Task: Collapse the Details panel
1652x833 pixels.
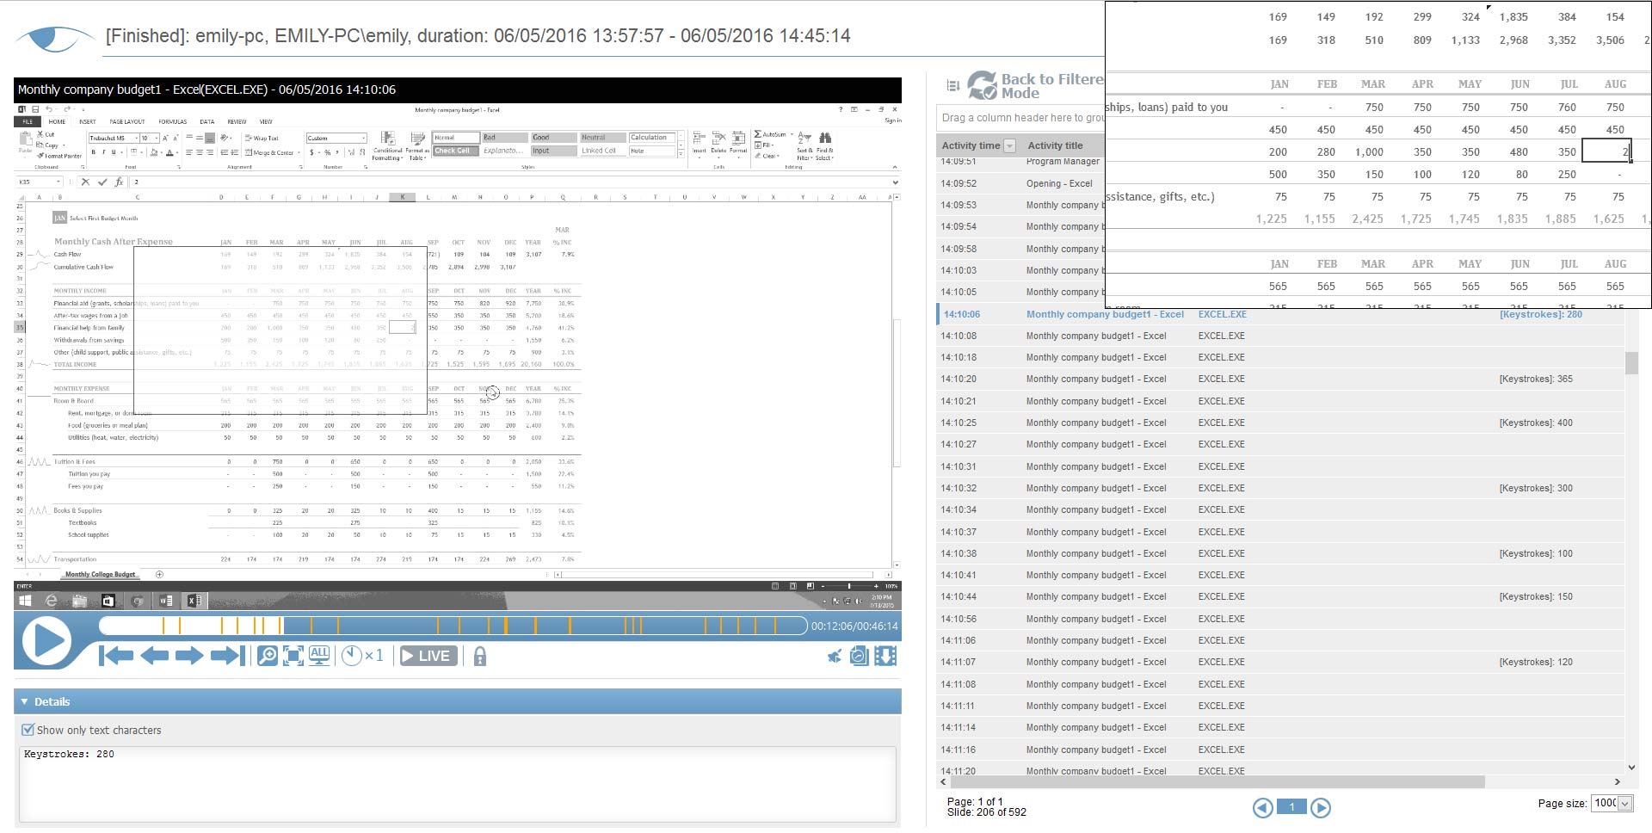Action: click(x=24, y=701)
